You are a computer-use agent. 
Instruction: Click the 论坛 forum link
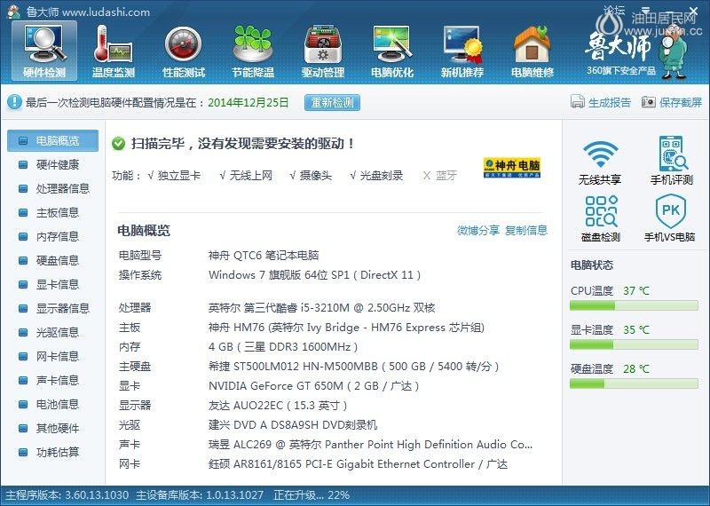(614, 10)
